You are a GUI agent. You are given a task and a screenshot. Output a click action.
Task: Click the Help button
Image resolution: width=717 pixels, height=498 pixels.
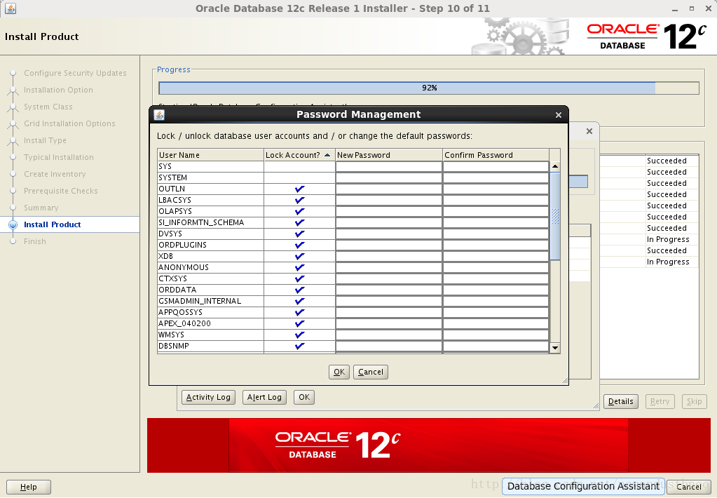pos(28,487)
